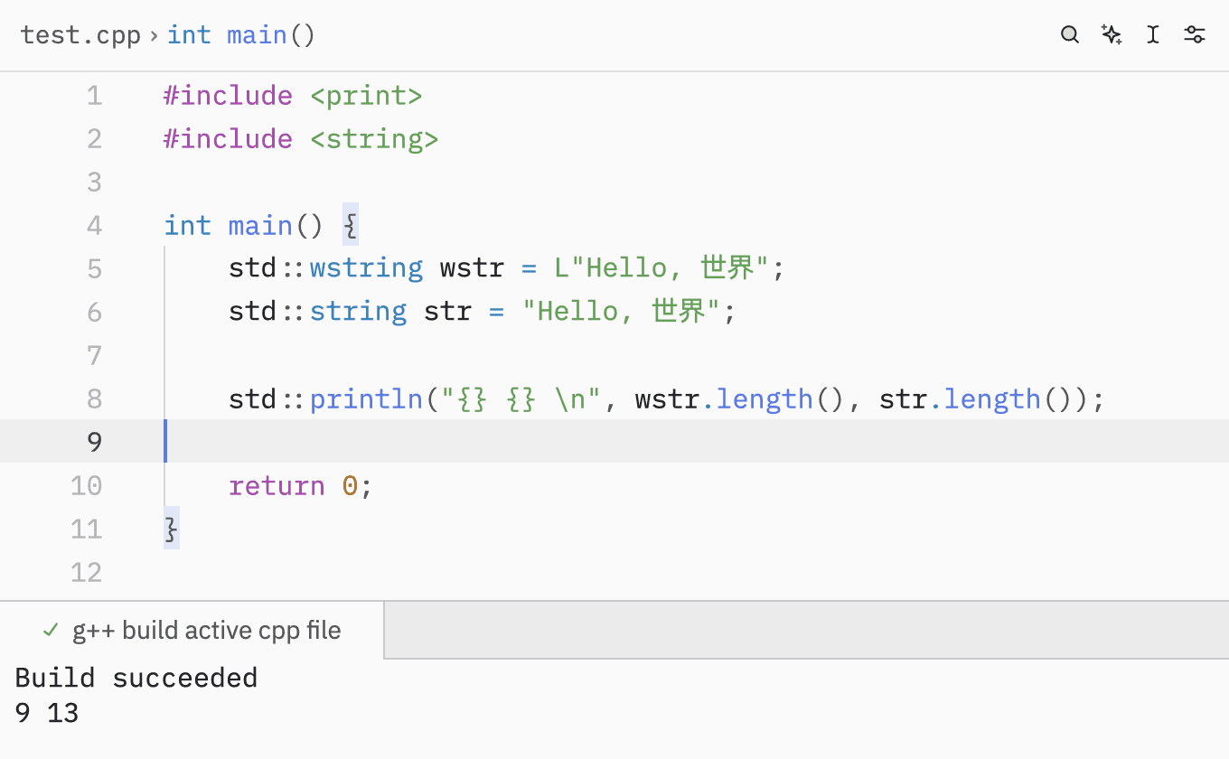Image resolution: width=1229 pixels, height=759 pixels.
Task: Open the buffer search magnifier icon
Action: click(x=1070, y=35)
